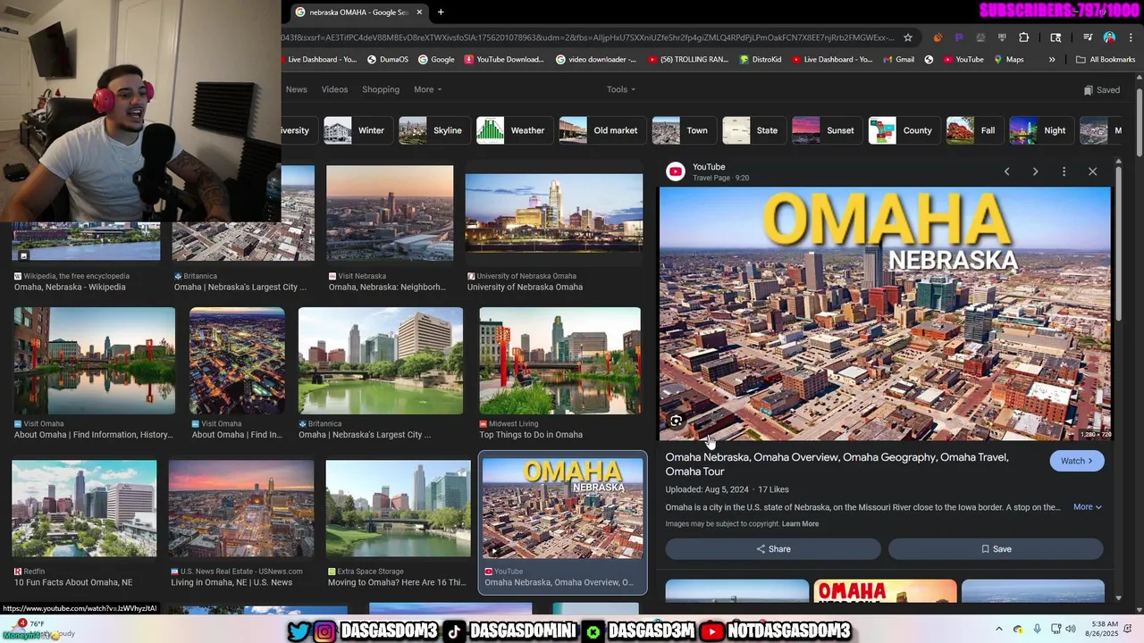Close the nebraska OMAHA Google Search tab
The width and height of the screenshot is (1144, 643).
tap(419, 13)
